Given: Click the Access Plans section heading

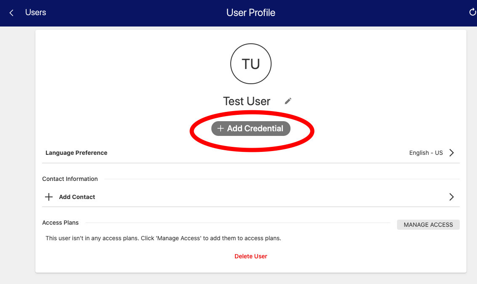Looking at the screenshot, I should click(60, 223).
